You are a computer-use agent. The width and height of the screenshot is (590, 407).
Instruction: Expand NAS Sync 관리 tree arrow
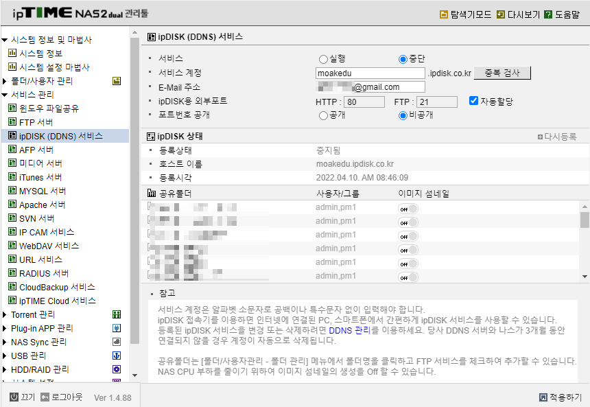click(x=5, y=342)
